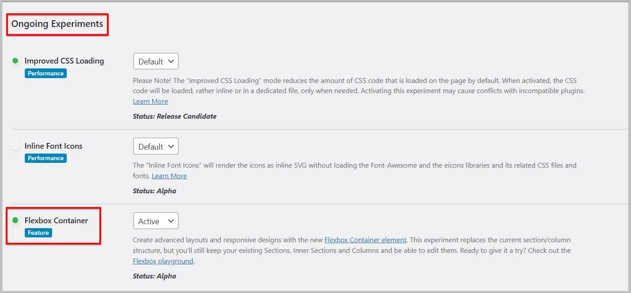
Task: Click the Status: Release Candidate text
Action: [175, 116]
